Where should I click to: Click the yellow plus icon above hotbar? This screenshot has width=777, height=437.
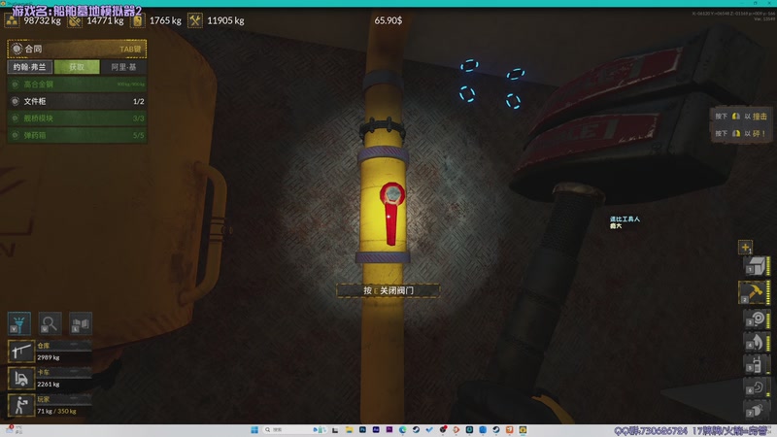(745, 247)
